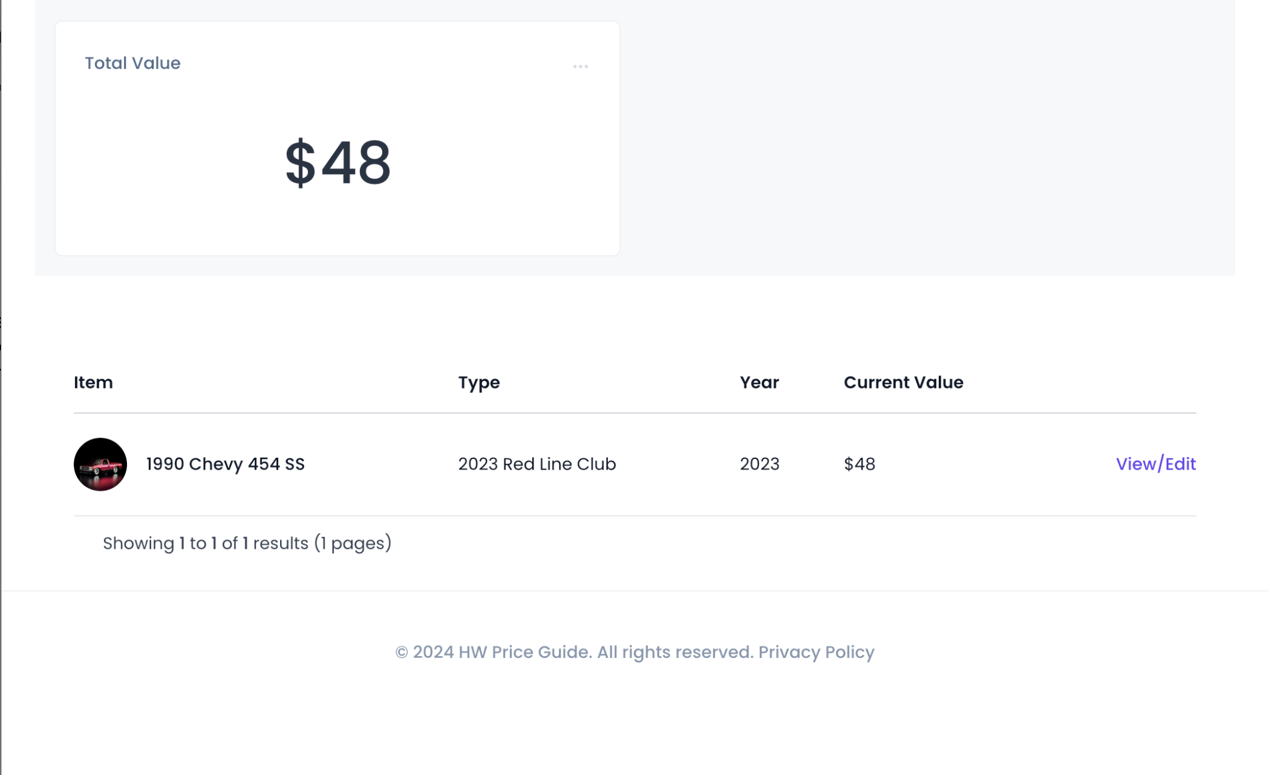Open the Privacy Policy link
This screenshot has width=1269, height=775.
point(816,652)
